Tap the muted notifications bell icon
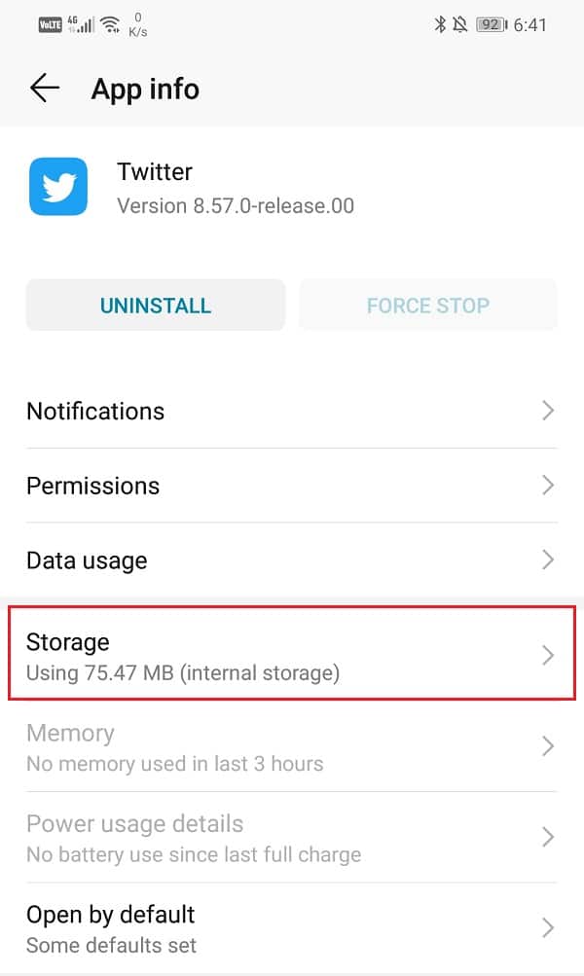Viewport: 584px width, 976px height. pyautogui.click(x=461, y=25)
